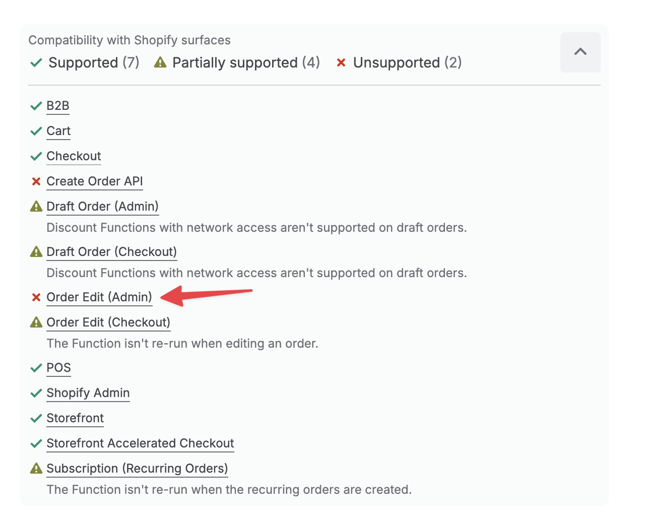
Task: Follow the Create Order API link
Action: click(x=95, y=181)
